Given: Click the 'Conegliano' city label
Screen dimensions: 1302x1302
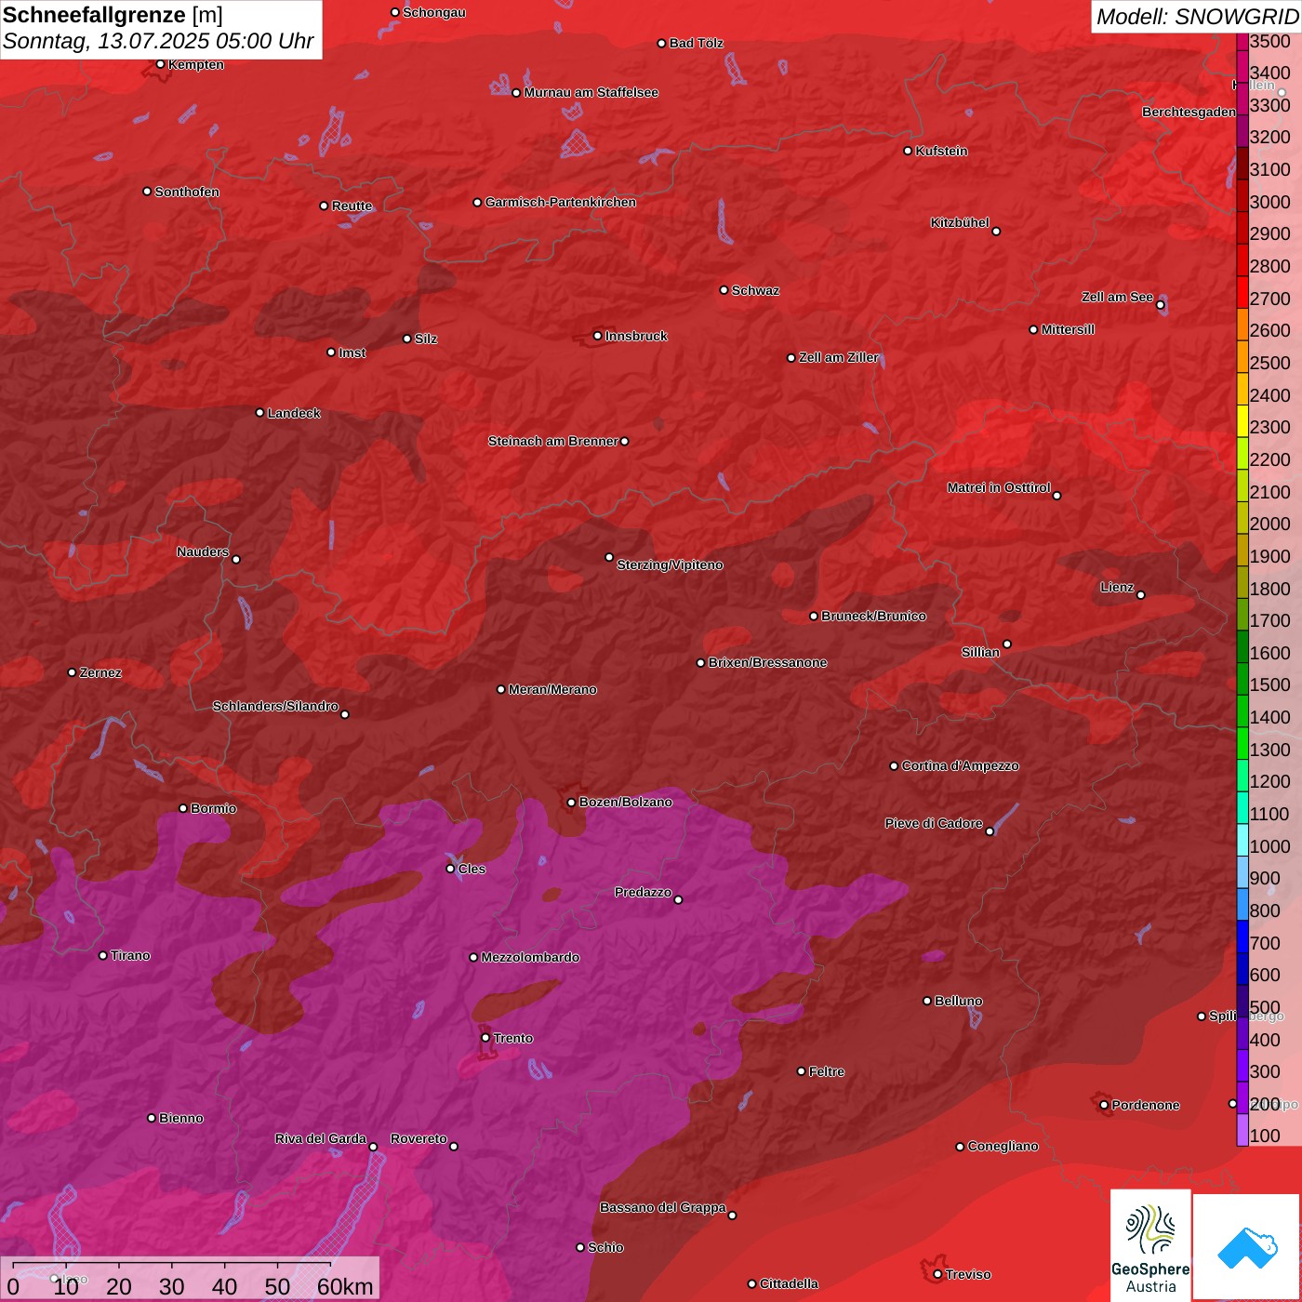Looking at the screenshot, I should [1003, 1146].
